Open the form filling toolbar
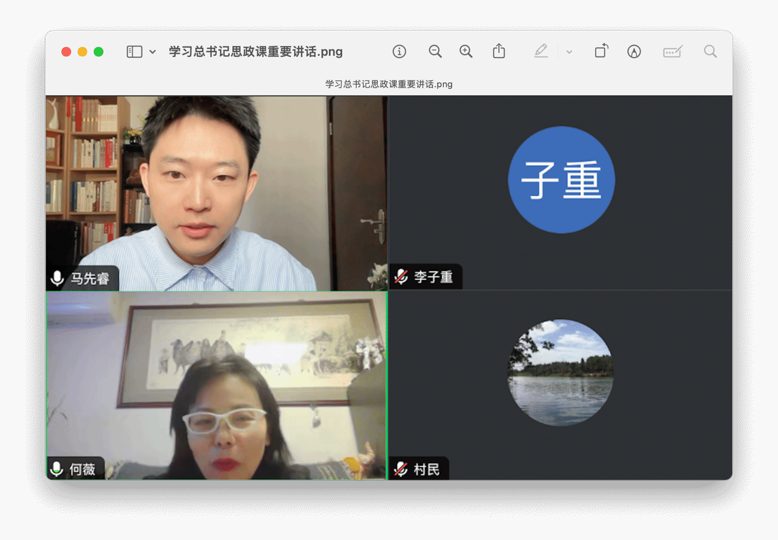 pos(673,52)
